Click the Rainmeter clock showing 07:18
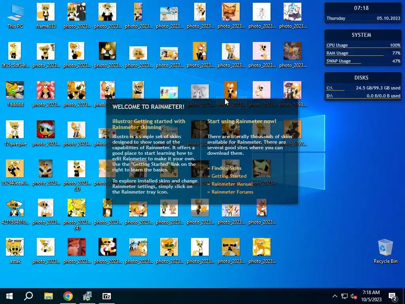 [x=361, y=8]
